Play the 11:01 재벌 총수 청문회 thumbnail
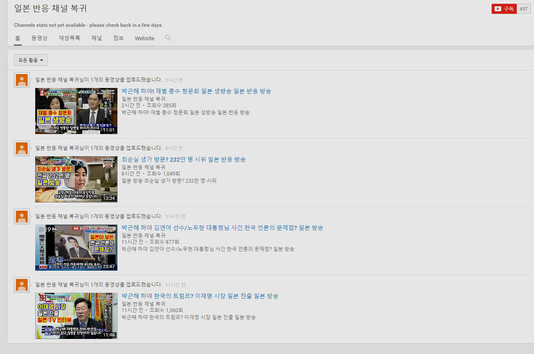This screenshot has width=534, height=354. [x=76, y=111]
